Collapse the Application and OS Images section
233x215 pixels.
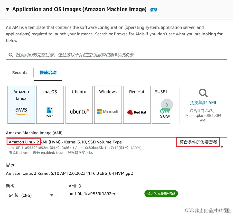click(x=8, y=10)
